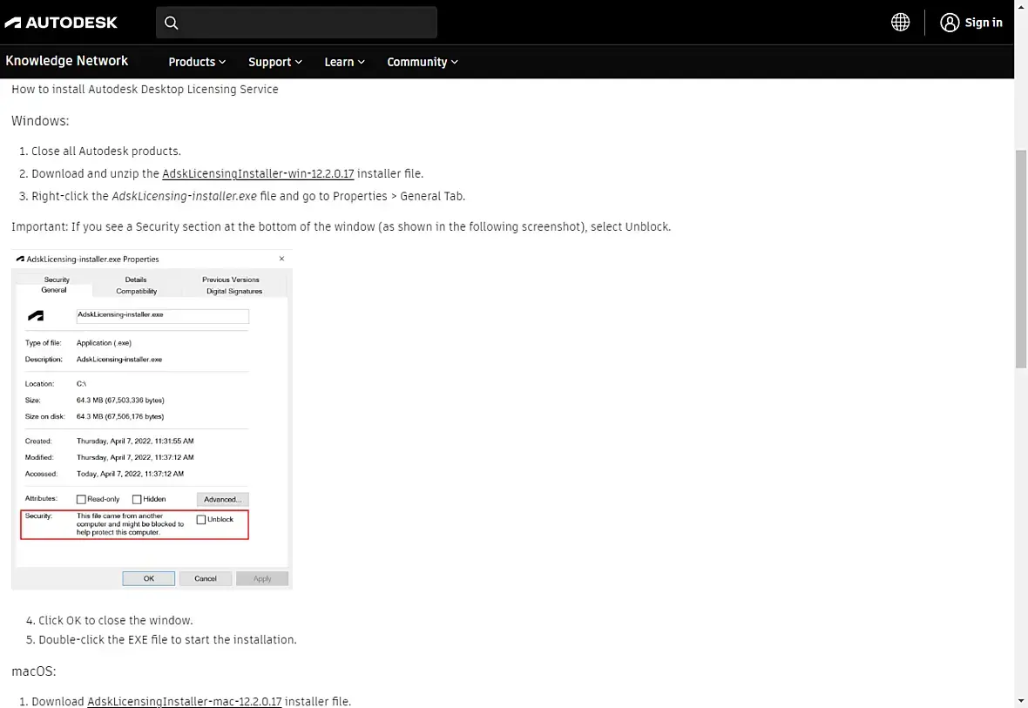This screenshot has width=1028, height=708.
Task: Click the search magnifier icon
Action: pos(171,23)
